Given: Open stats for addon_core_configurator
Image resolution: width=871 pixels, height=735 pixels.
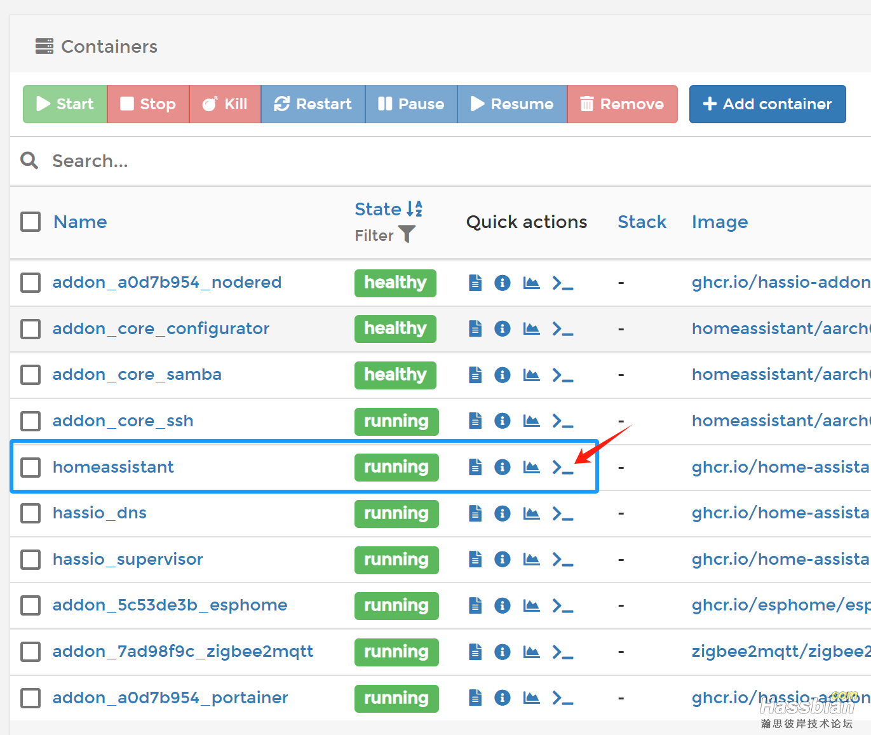Looking at the screenshot, I should [x=531, y=328].
